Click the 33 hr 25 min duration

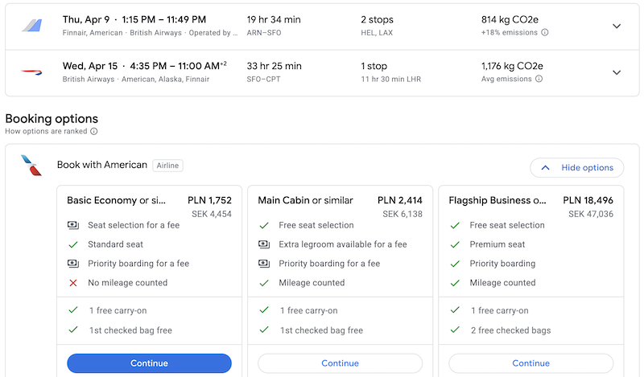click(274, 66)
